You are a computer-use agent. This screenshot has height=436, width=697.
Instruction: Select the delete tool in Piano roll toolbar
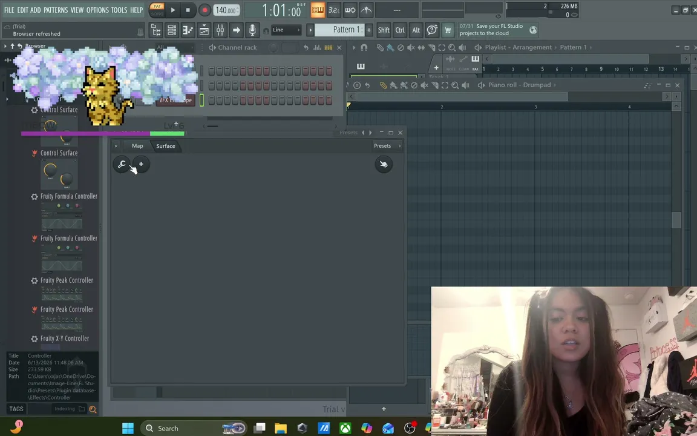414,85
